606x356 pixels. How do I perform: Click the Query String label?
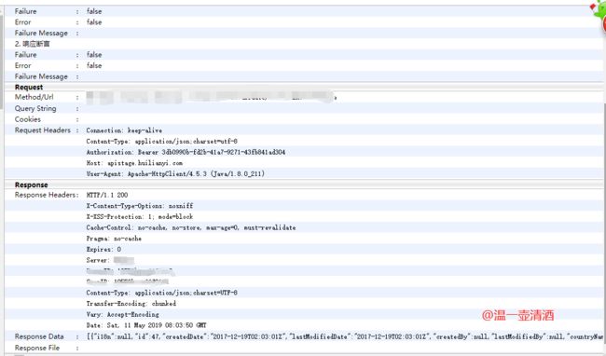tap(35, 108)
